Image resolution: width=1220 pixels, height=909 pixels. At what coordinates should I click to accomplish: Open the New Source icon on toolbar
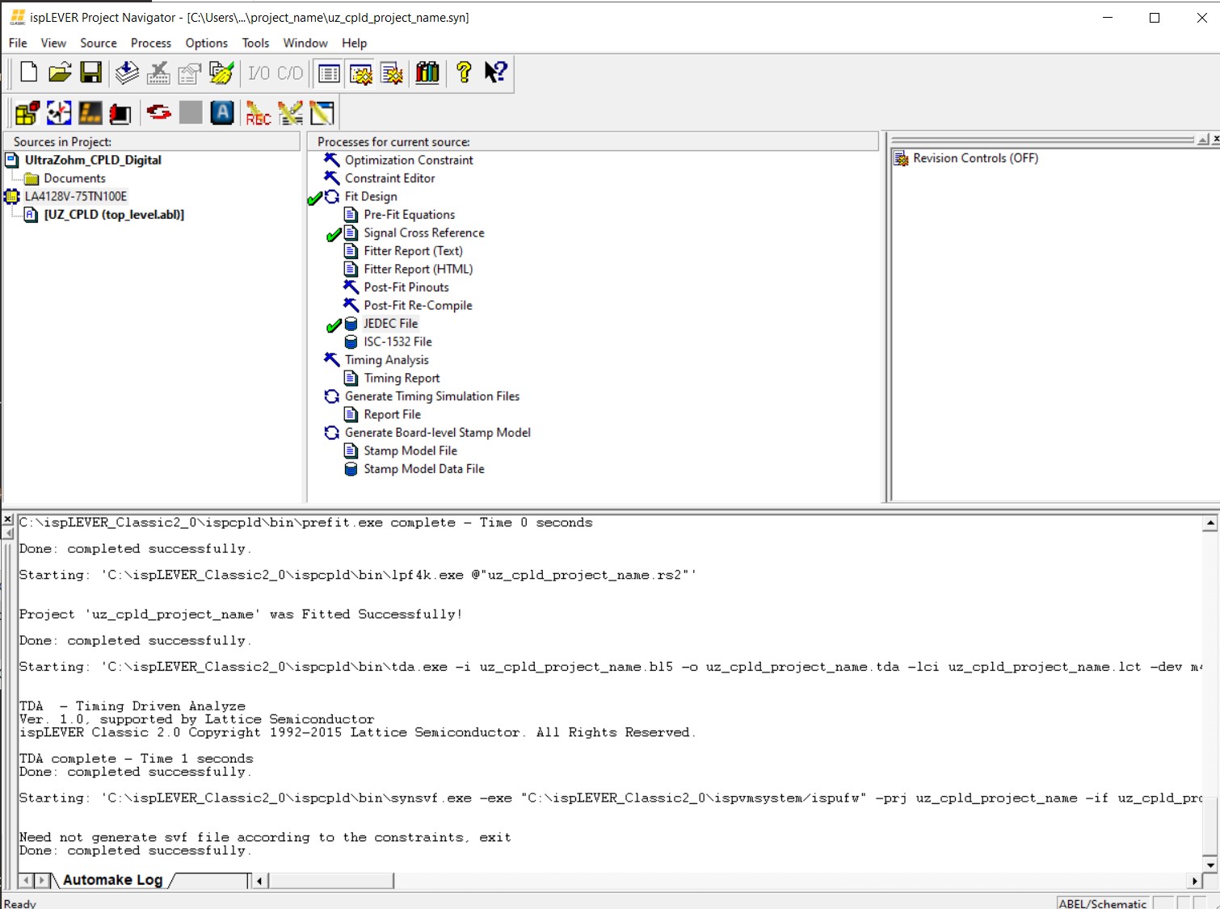point(27,73)
